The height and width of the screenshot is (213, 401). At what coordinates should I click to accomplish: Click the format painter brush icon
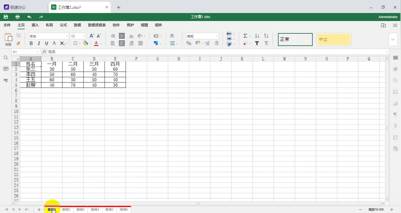point(18,43)
